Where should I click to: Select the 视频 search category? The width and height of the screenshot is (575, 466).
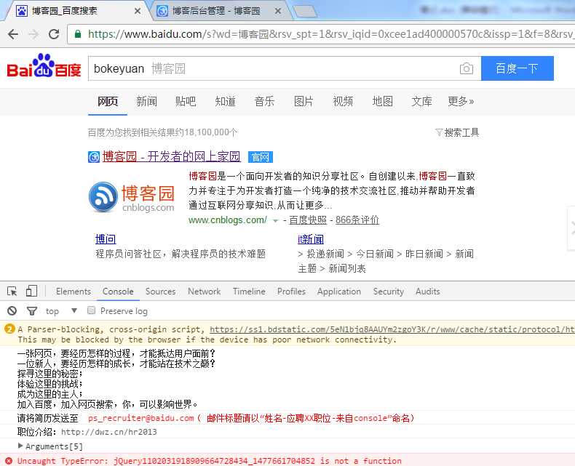click(x=343, y=101)
